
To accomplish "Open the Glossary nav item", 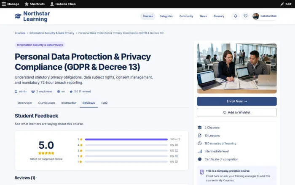I will coord(219,16).
